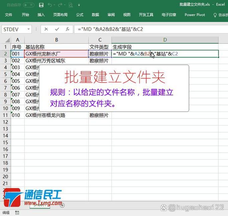The width and height of the screenshot is (228, 216).
Task: Open Customize Quick Access Toolbar dropdown
Action: point(79,5)
